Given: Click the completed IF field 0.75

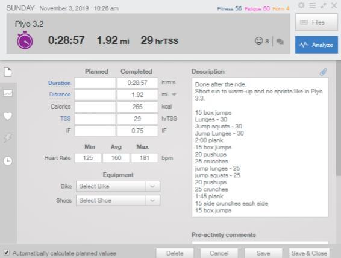Looking at the screenshot, I should point(137,131).
